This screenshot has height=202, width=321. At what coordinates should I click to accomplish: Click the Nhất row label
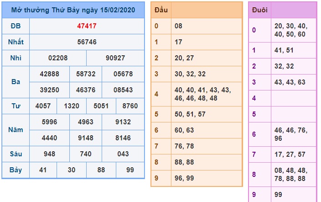click(x=16, y=42)
